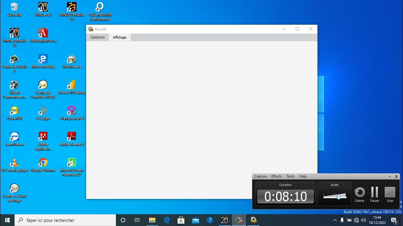This screenshot has width=403, height=226.
Task: Maximize the Accueil window
Action: click(297, 29)
